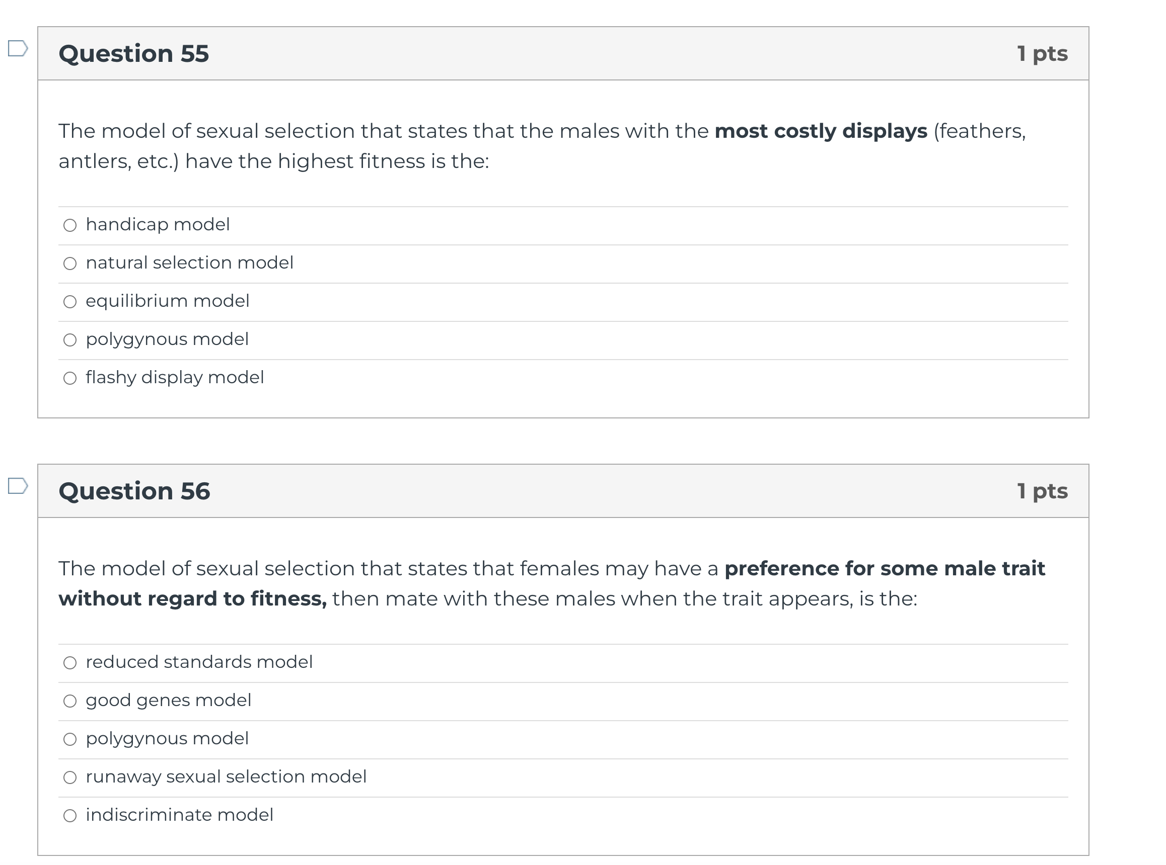Choose flashy display model answer
The height and width of the screenshot is (865, 1166).
(x=70, y=379)
